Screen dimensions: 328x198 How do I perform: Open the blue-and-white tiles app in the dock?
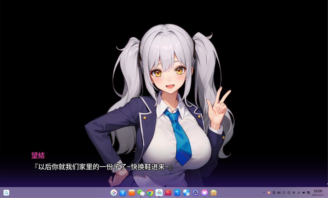[x=186, y=193]
